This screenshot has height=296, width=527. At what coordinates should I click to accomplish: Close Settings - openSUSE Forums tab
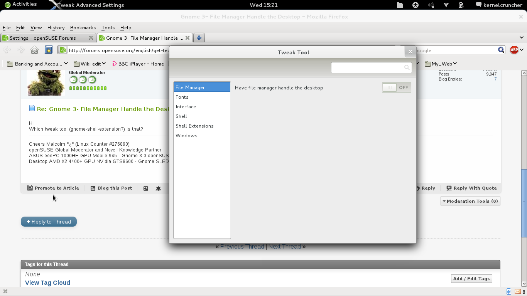(91, 38)
